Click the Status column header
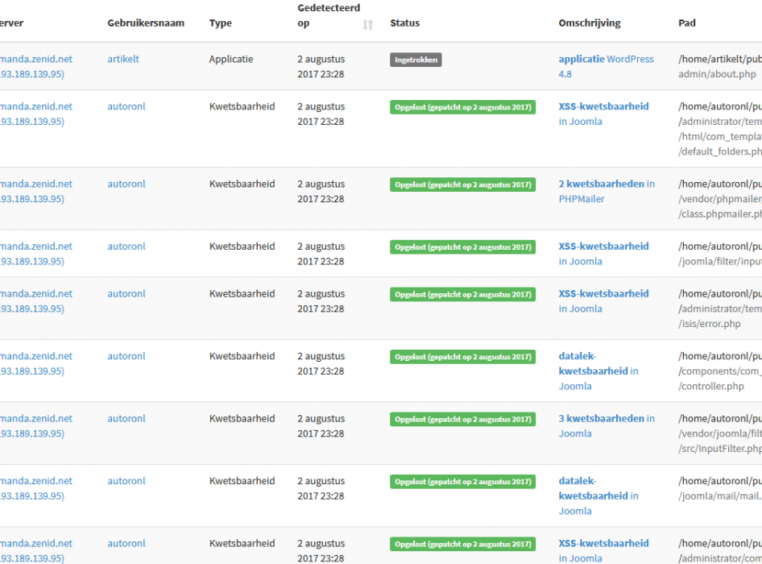The image size is (762, 564). pos(405,23)
